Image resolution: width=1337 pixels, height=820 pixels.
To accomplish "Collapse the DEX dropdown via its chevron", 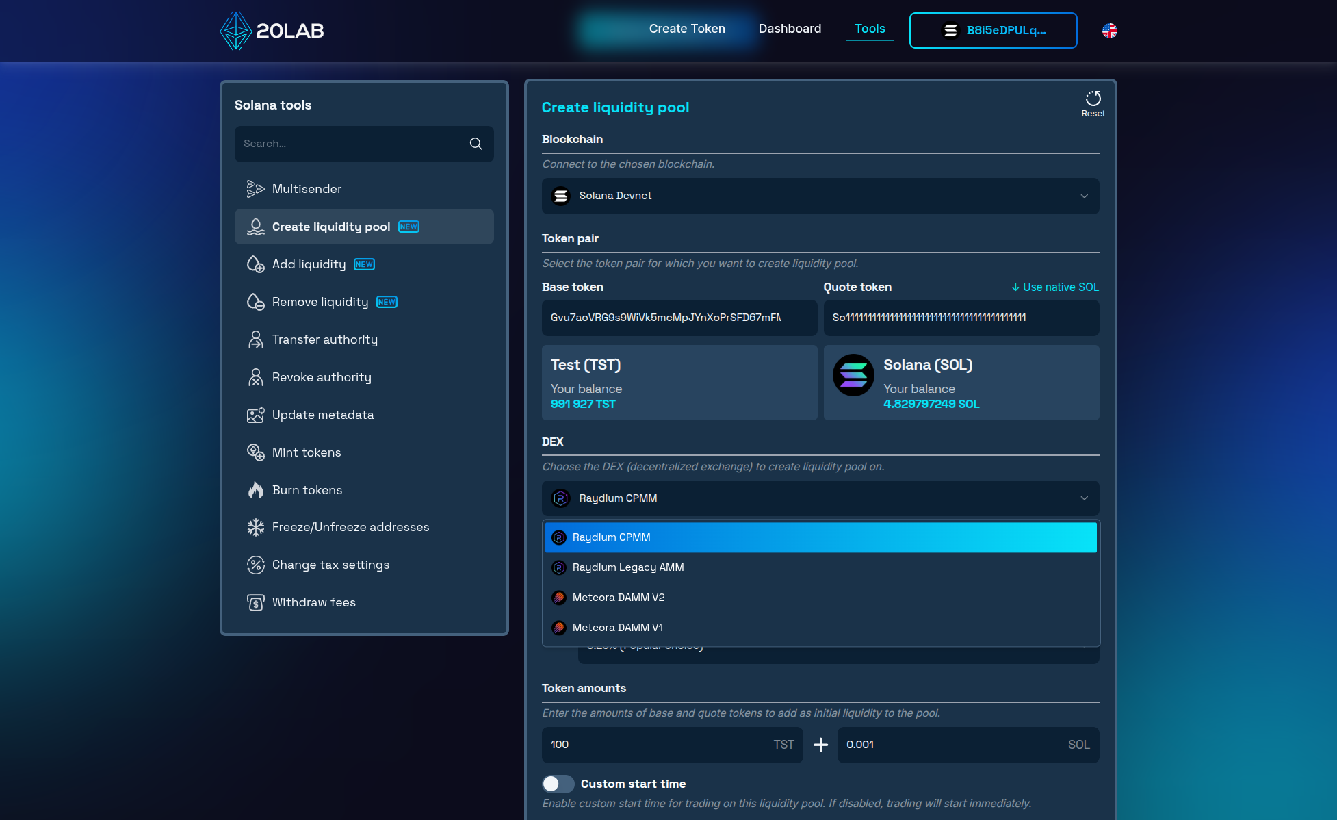I will 1084,498.
